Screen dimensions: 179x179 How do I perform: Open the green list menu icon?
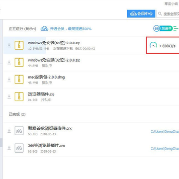[x=176, y=29]
